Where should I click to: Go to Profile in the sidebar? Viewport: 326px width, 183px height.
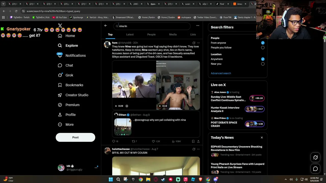67,115
